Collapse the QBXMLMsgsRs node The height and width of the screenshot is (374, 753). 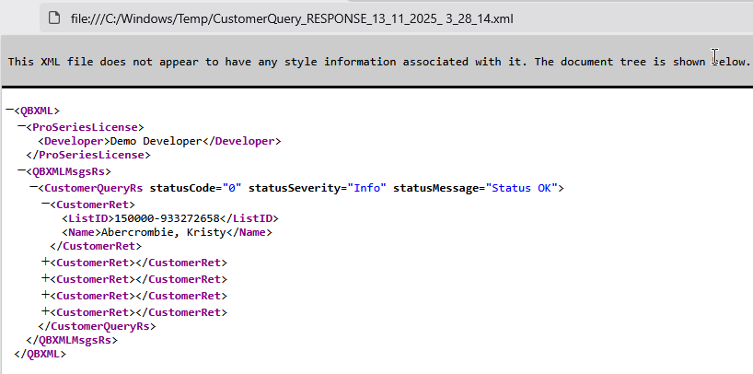[x=21, y=171]
